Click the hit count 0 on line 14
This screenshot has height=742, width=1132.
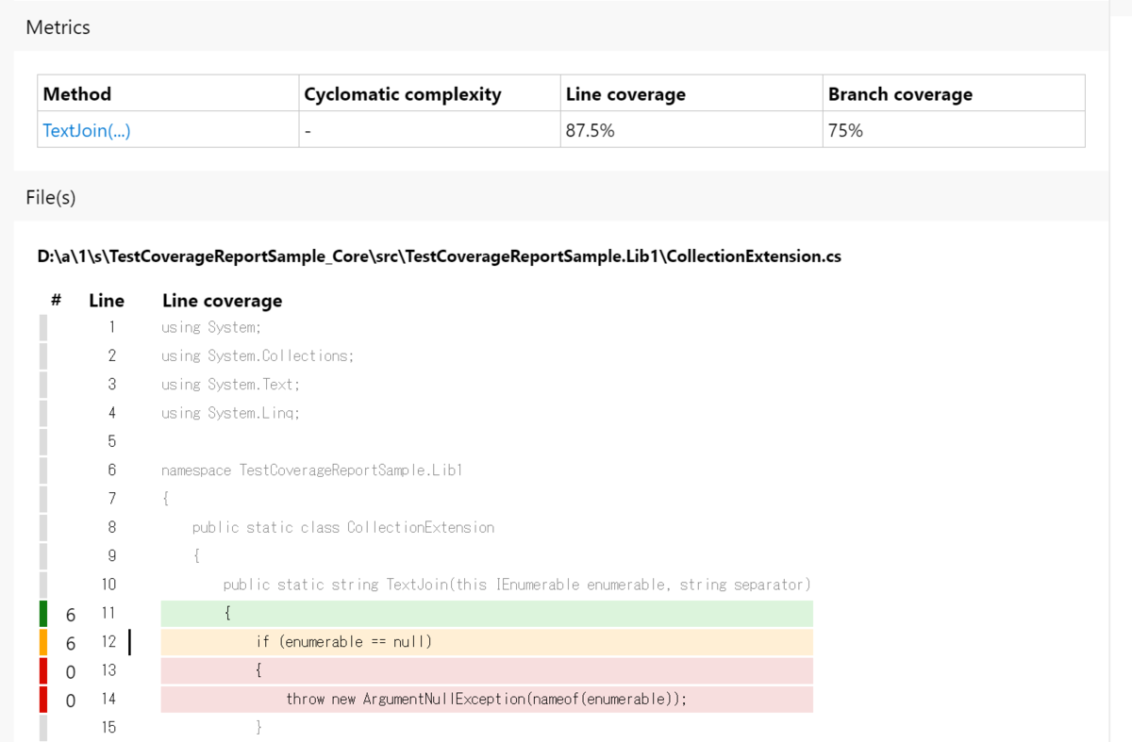click(x=71, y=701)
